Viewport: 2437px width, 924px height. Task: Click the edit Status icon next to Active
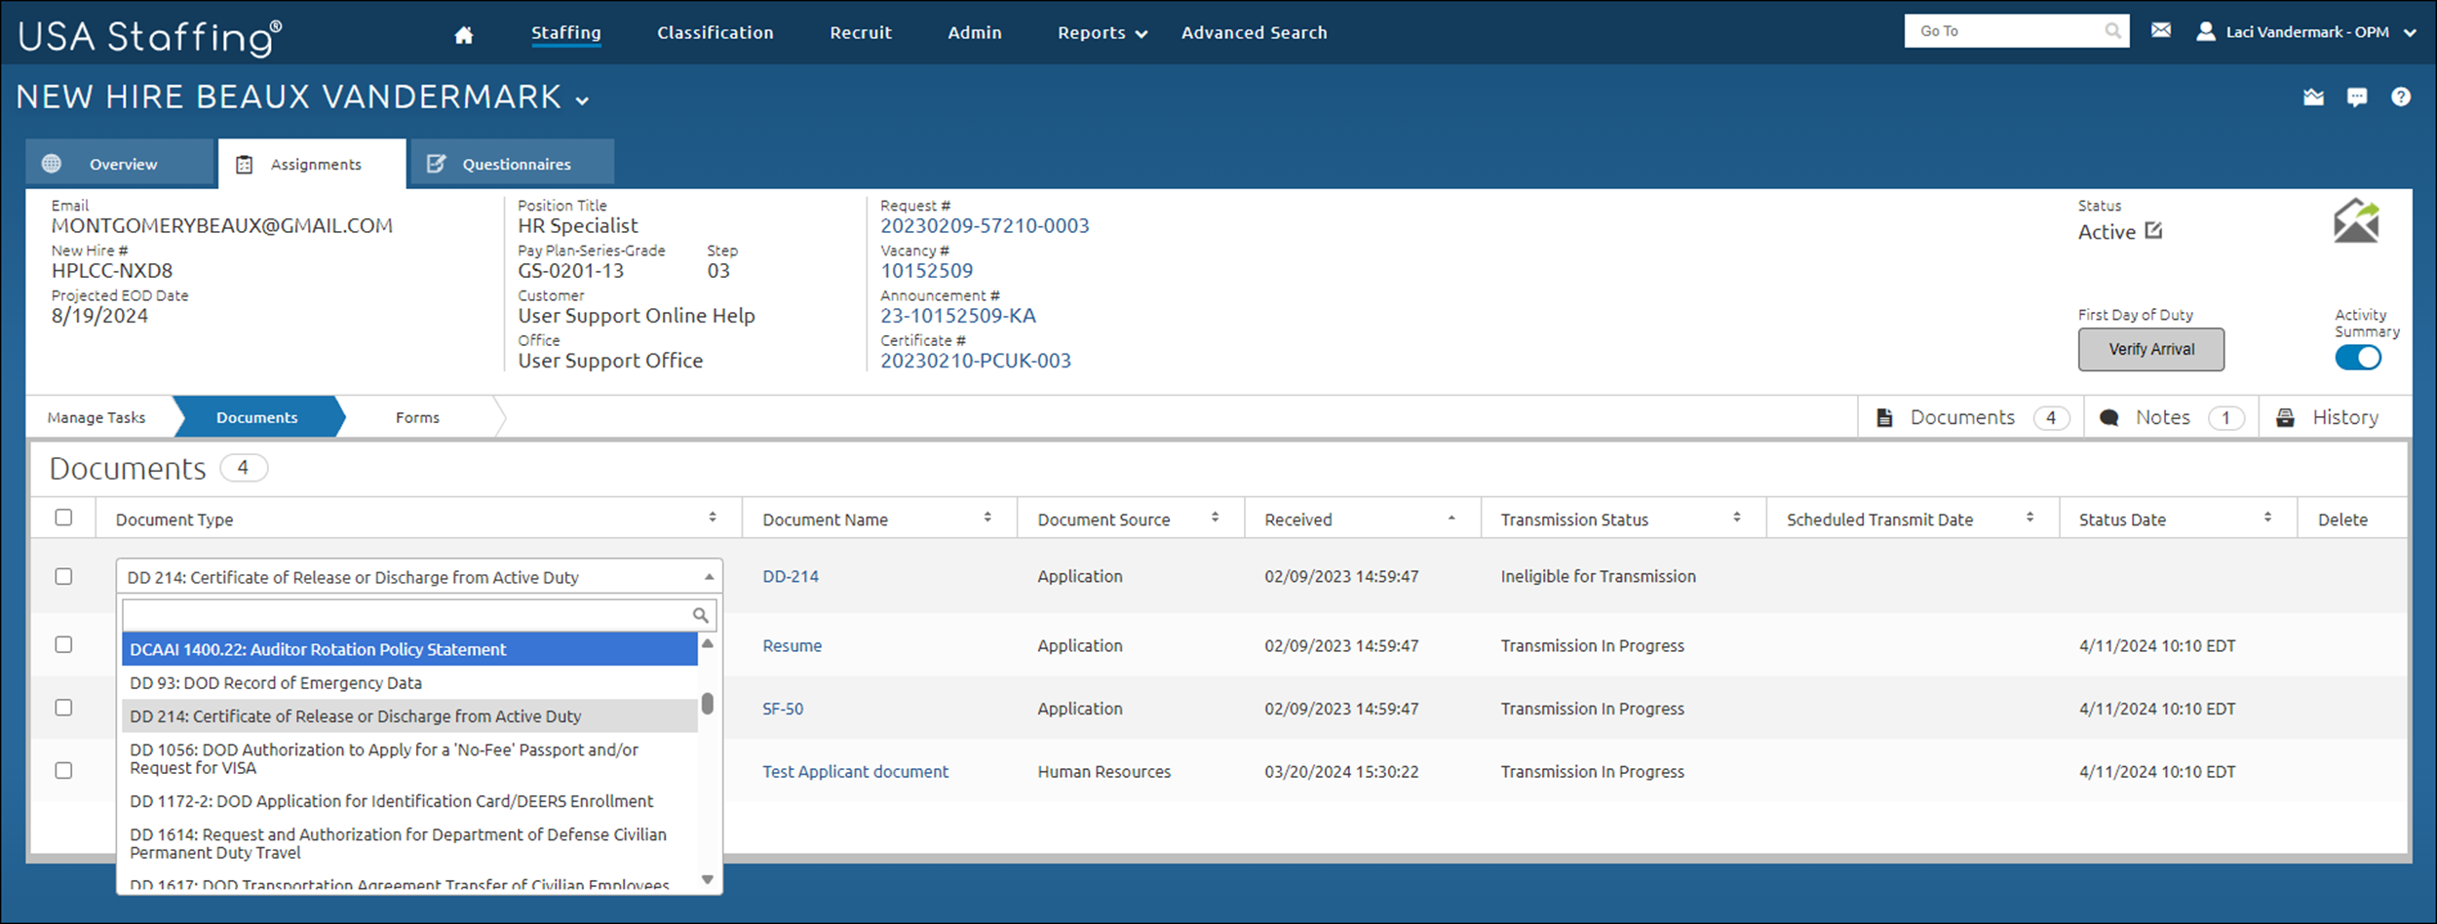point(2153,231)
